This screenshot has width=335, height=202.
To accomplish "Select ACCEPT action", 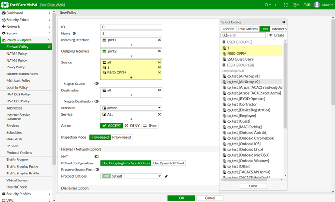I will click(x=112, y=126).
